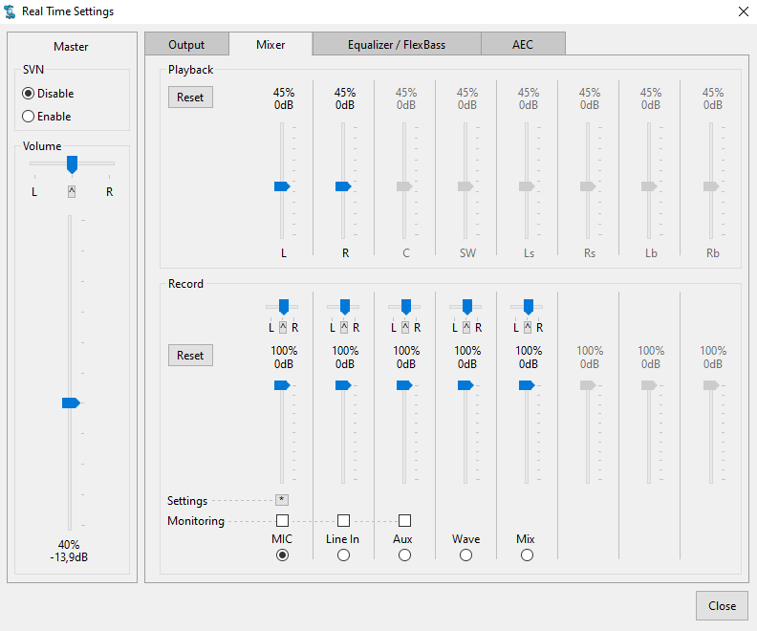The width and height of the screenshot is (757, 631).
Task: Click the Master volume balance center button
Action: 72,191
